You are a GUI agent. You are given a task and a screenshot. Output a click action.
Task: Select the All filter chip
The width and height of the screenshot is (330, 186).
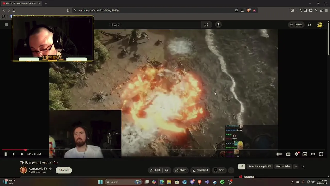point(242,167)
